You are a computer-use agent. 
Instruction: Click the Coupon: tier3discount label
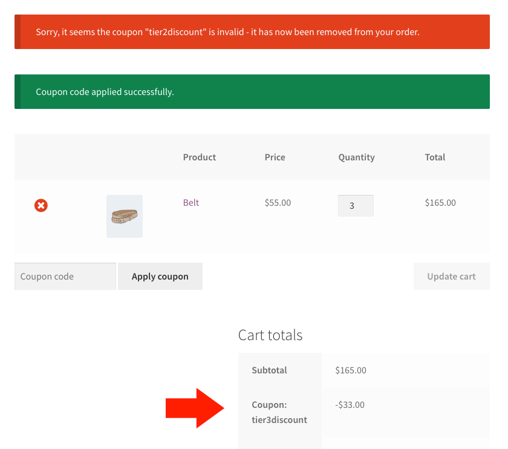(x=279, y=412)
